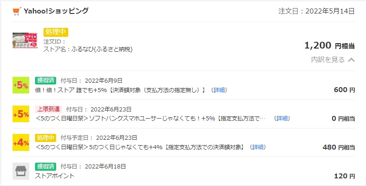Click store name ふるなび(ふるさと納税)
The height and width of the screenshot is (186, 366).
pyautogui.click(x=102, y=49)
